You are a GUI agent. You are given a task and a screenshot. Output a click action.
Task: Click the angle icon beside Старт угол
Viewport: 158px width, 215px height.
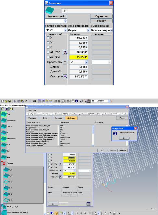tap(65, 77)
